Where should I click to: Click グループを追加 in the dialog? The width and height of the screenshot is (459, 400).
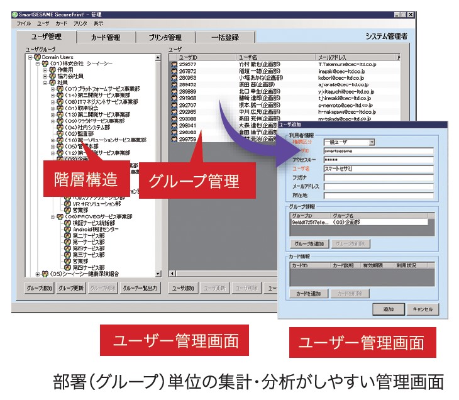(x=309, y=243)
